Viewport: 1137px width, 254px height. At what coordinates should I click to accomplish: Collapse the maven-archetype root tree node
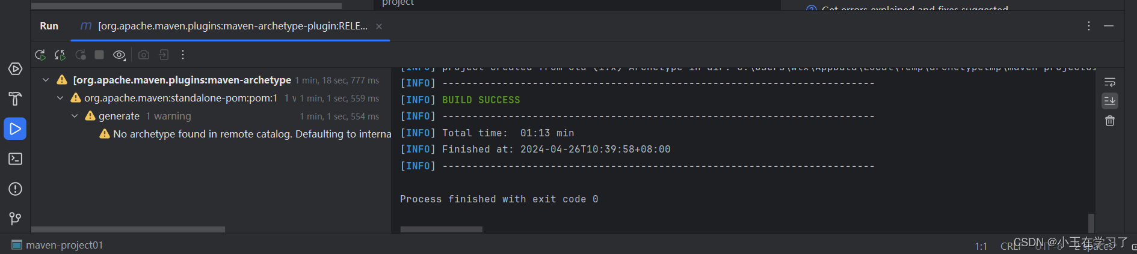click(x=46, y=80)
